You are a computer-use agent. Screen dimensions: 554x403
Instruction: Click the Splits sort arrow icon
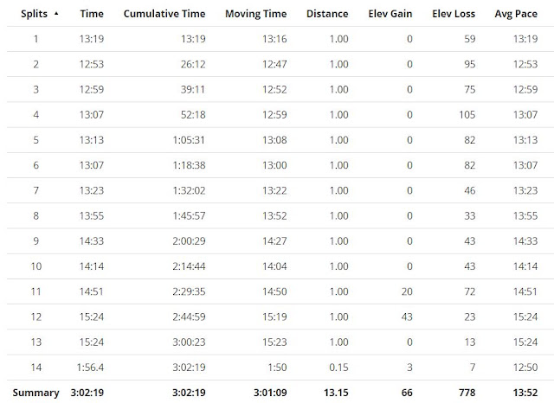pyautogui.click(x=56, y=14)
